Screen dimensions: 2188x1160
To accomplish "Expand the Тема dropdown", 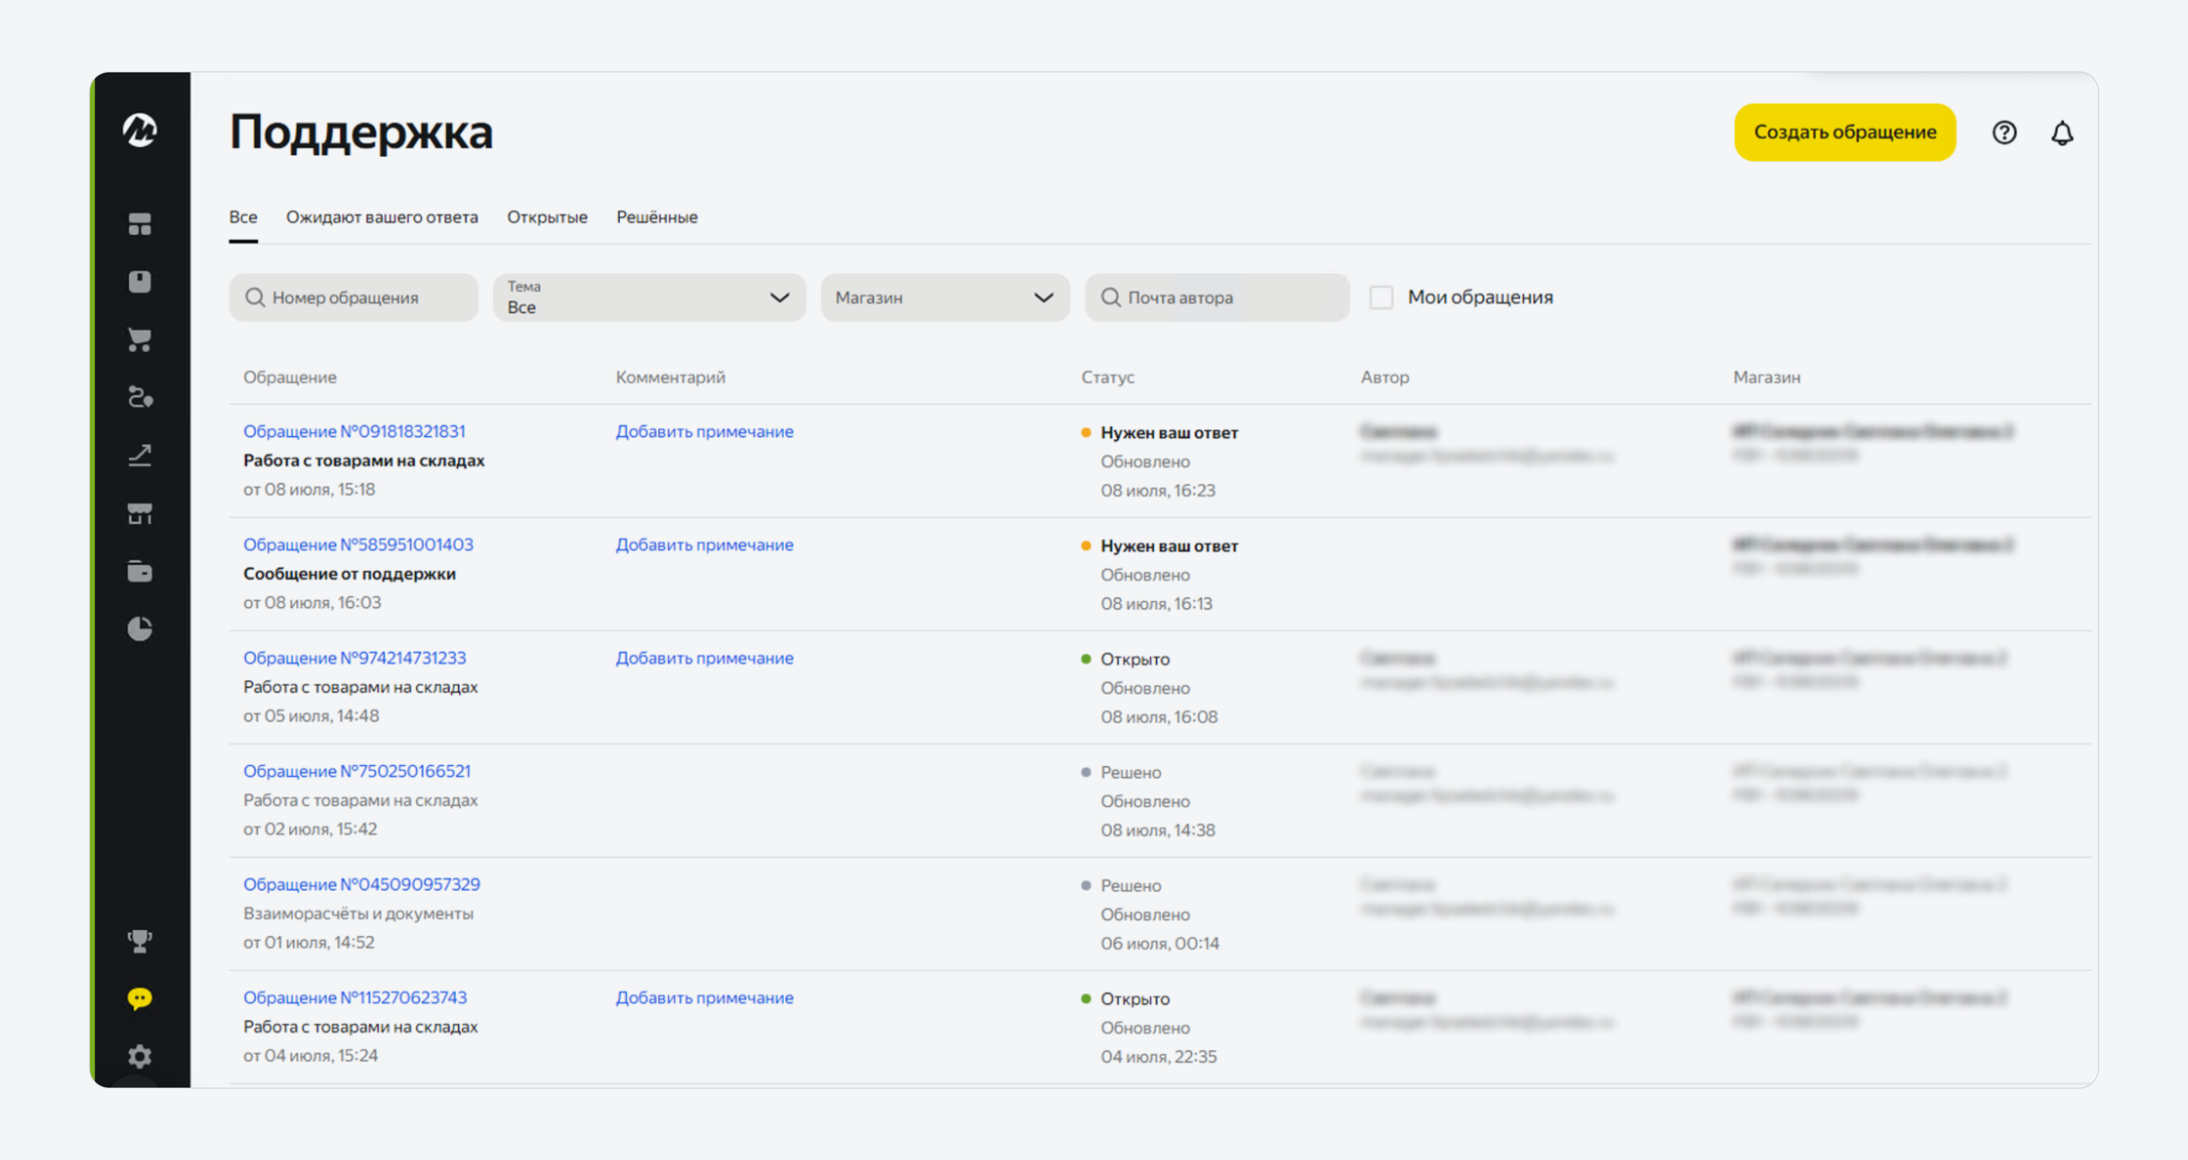I will (x=649, y=297).
